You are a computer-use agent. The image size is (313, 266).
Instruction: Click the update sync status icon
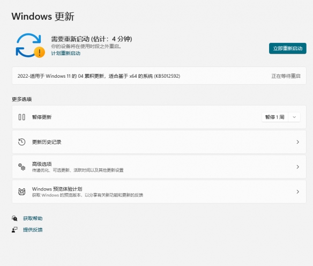(30, 46)
